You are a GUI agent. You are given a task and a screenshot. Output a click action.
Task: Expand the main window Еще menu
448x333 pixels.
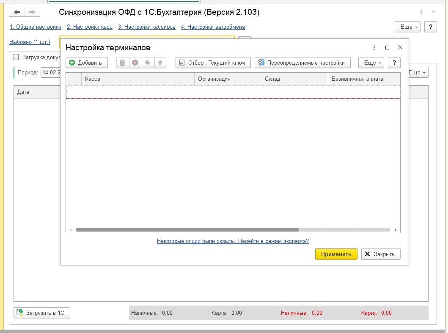pos(408,27)
